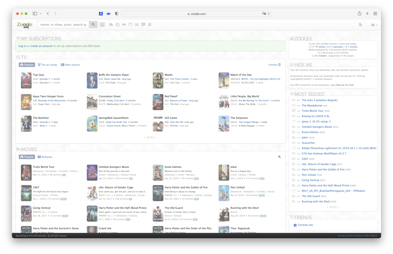
Task: Open the stacked-pages category icon in header
Action: (150, 24)
